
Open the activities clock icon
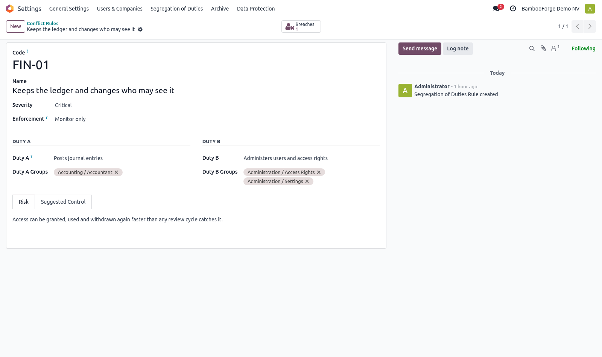pyautogui.click(x=513, y=9)
